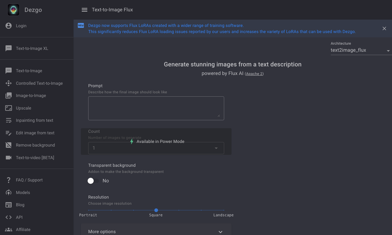Open Edit image from text page
The height and width of the screenshot is (235, 392).
coord(37,133)
